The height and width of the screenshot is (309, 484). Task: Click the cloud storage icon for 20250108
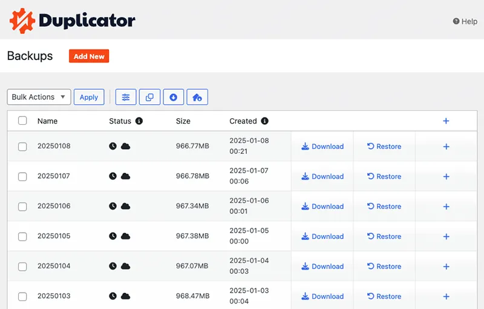125,146
